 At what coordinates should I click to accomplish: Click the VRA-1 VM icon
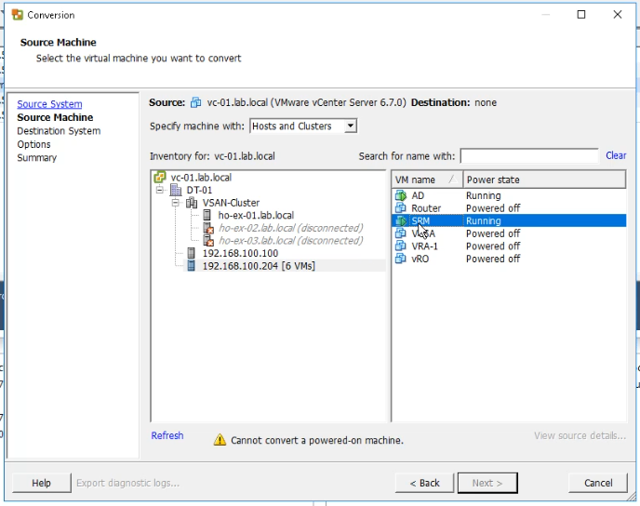[401, 246]
